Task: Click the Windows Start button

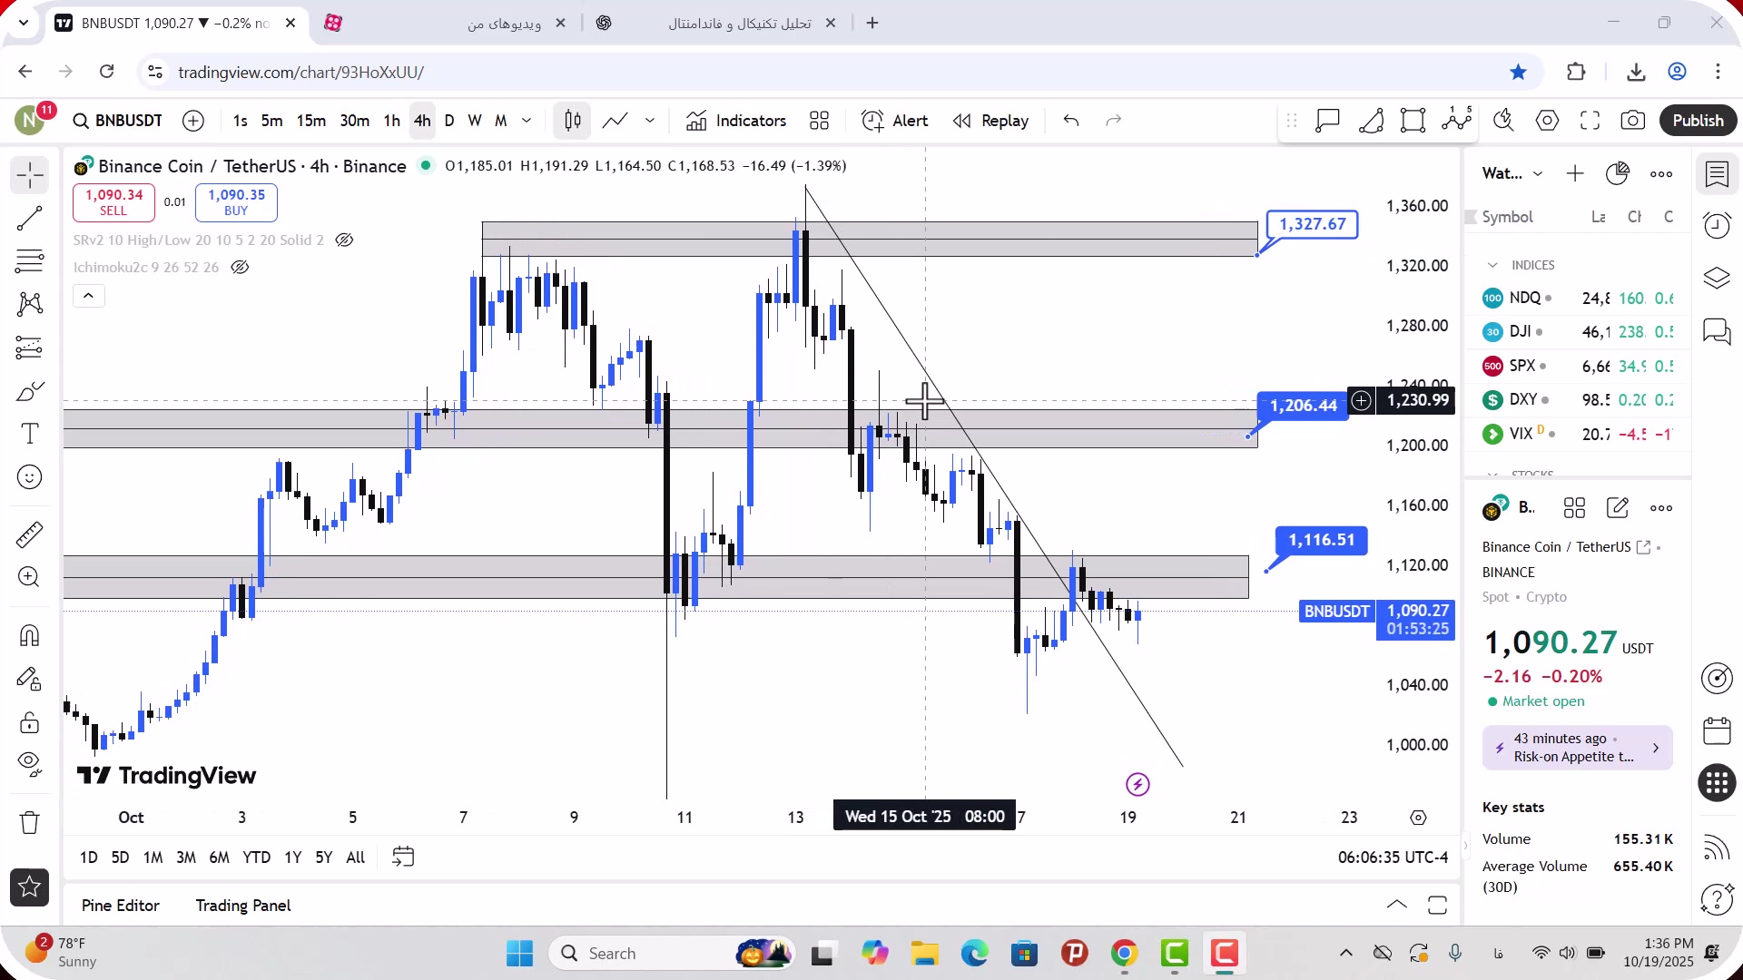Action: point(519,954)
